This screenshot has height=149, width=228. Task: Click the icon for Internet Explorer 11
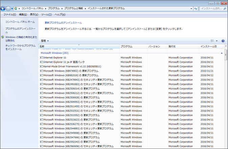(42, 58)
